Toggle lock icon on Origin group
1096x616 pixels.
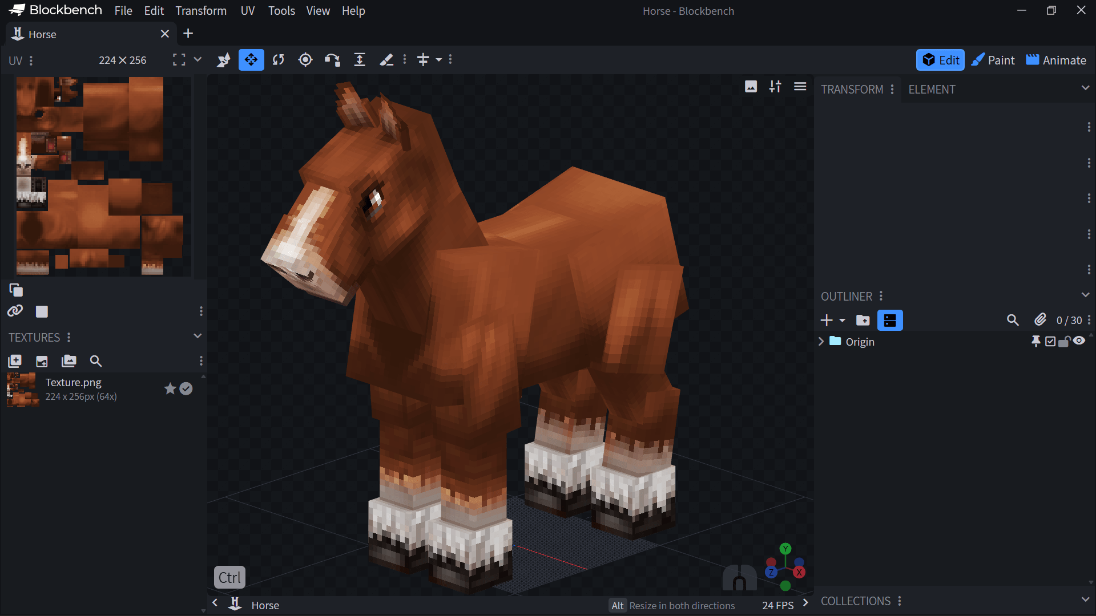[x=1064, y=342]
